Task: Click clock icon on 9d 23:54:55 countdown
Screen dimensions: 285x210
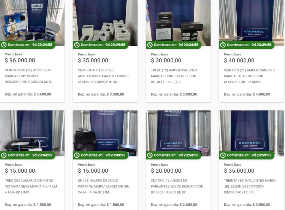Action: pyautogui.click(x=150, y=155)
